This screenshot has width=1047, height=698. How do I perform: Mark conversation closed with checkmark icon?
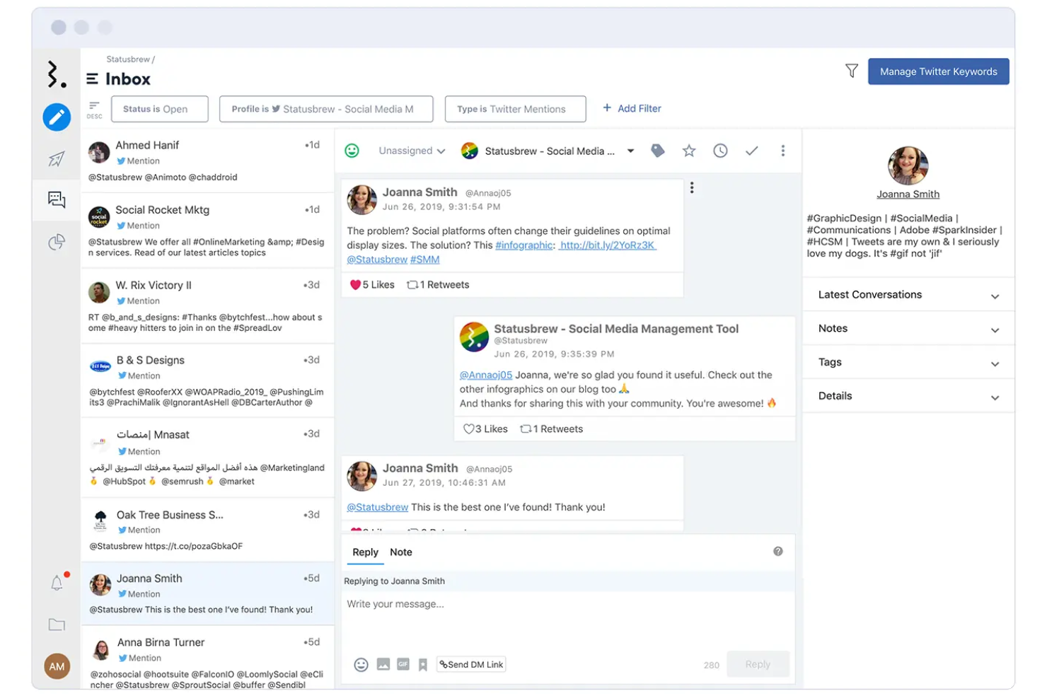(752, 151)
